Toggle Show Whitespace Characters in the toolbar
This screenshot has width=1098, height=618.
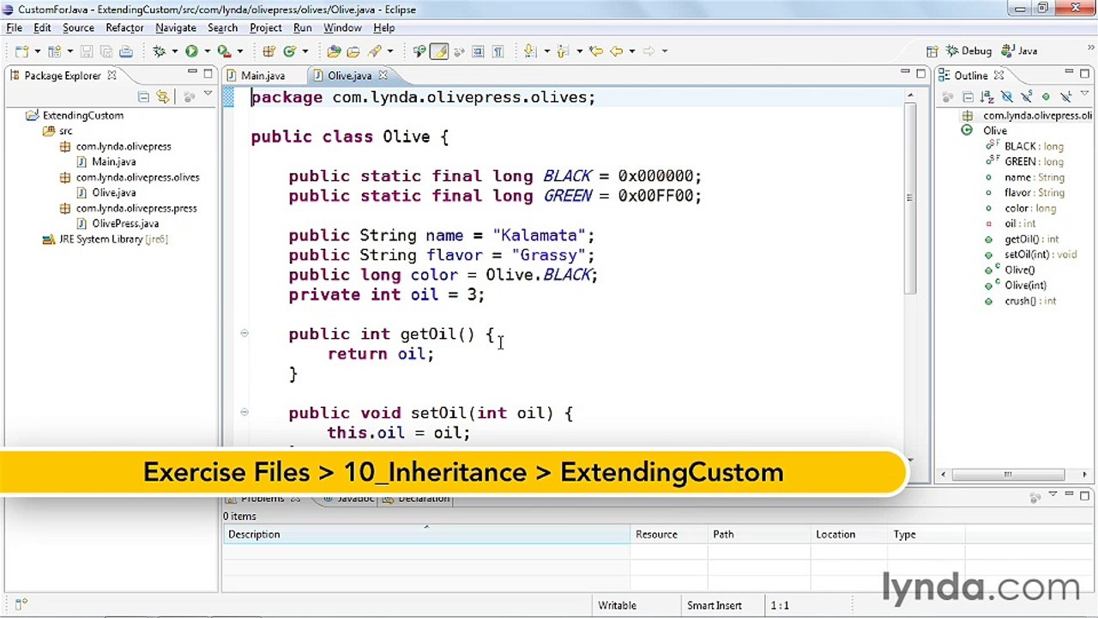(x=498, y=51)
